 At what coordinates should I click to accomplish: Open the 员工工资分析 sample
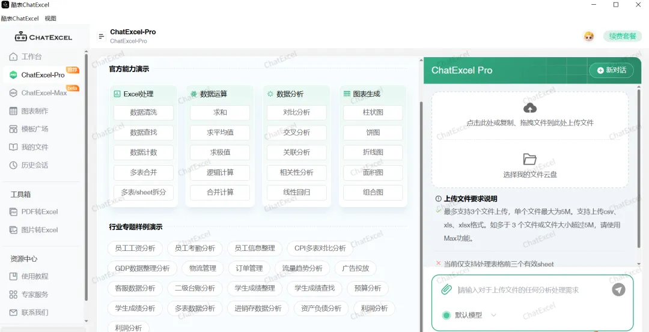(x=135, y=249)
